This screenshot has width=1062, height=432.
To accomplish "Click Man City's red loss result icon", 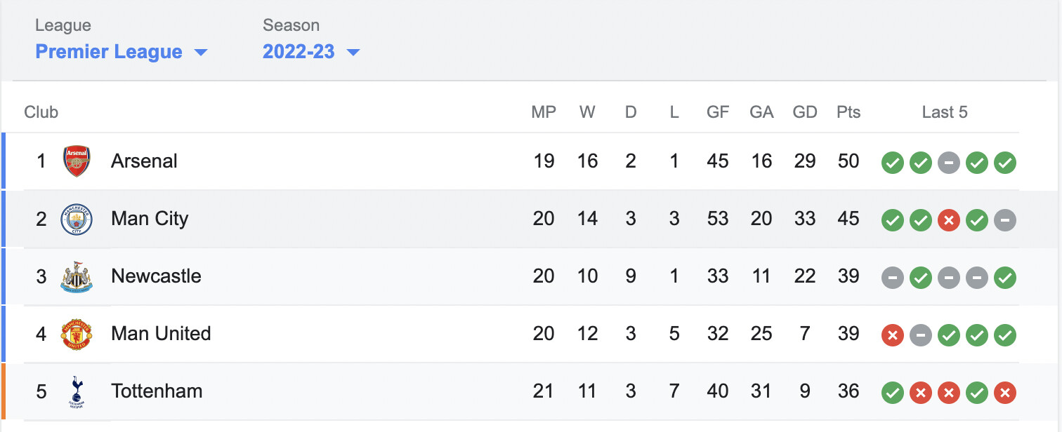I will [948, 221].
